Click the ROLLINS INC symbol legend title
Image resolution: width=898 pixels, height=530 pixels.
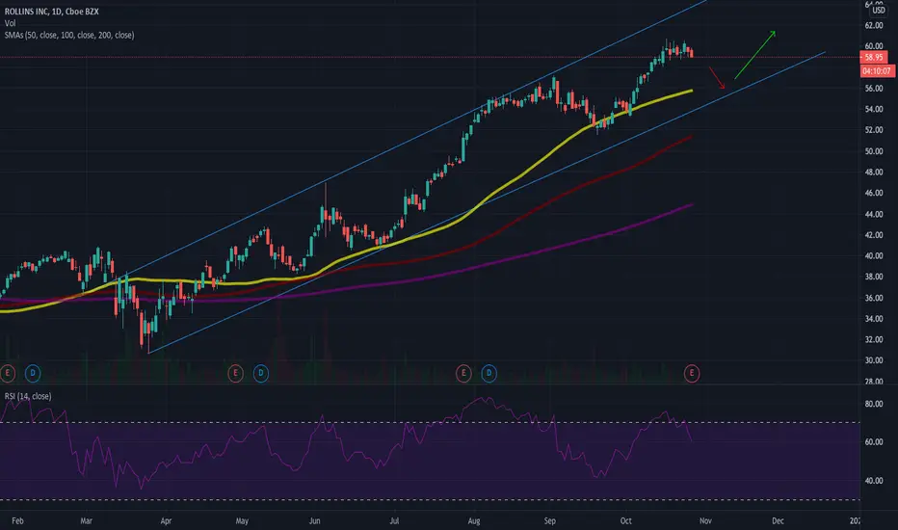[51, 12]
